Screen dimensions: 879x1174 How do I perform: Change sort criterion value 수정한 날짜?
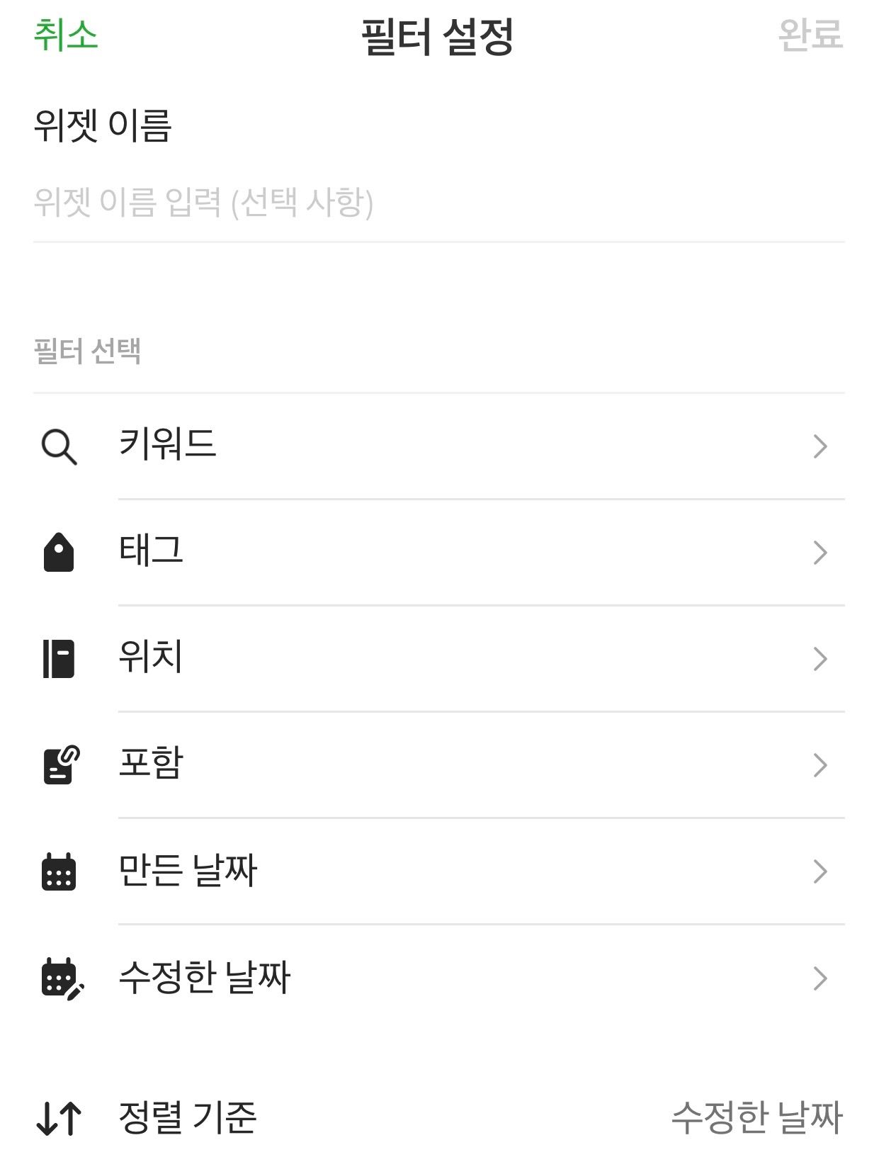(756, 1118)
